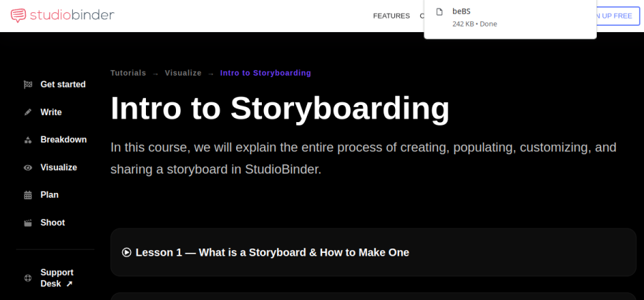Screen dimensions: 644x300
Task: Click the clapperboard icon beside Shoot
Action: coord(28,223)
